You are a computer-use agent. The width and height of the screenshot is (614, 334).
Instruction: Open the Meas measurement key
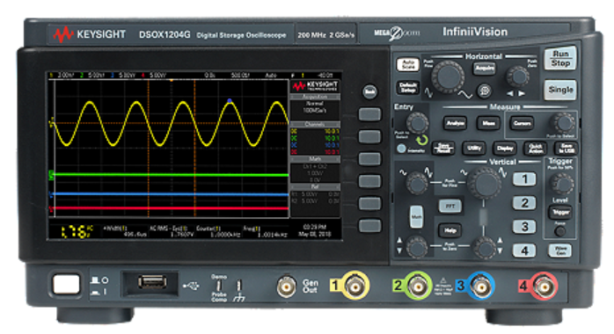tap(488, 123)
